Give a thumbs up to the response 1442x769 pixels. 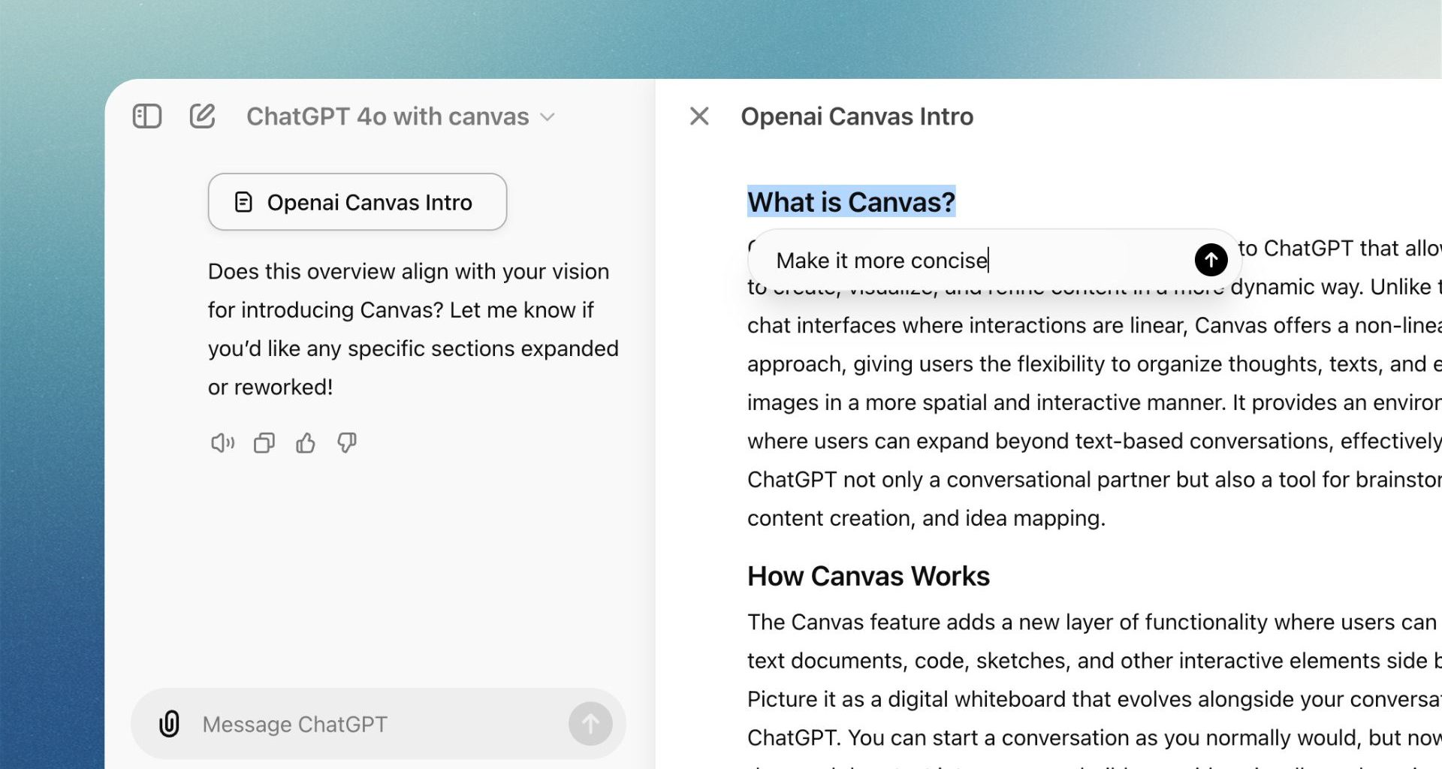tap(305, 443)
